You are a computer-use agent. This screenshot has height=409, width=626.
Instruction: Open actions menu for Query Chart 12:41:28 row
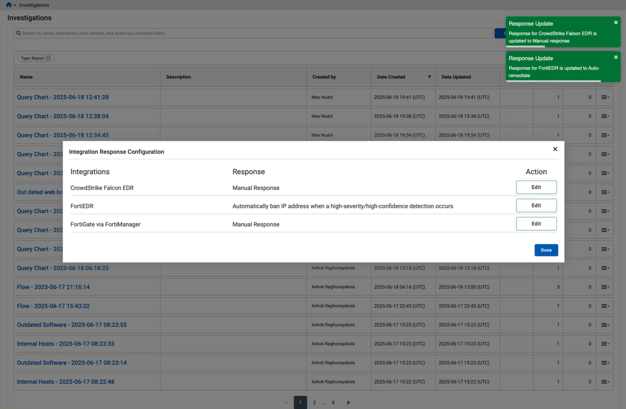[x=605, y=97]
